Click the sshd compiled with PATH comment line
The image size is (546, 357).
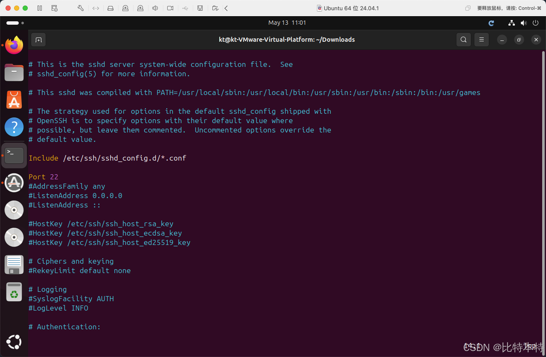tap(255, 92)
